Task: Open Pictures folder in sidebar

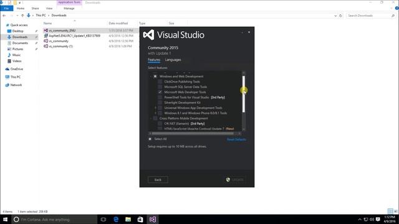Action: 17,49
